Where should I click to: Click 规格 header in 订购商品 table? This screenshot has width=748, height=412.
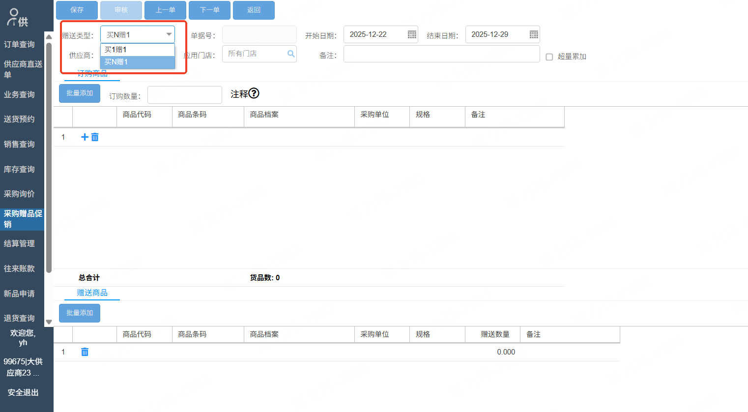click(437, 117)
